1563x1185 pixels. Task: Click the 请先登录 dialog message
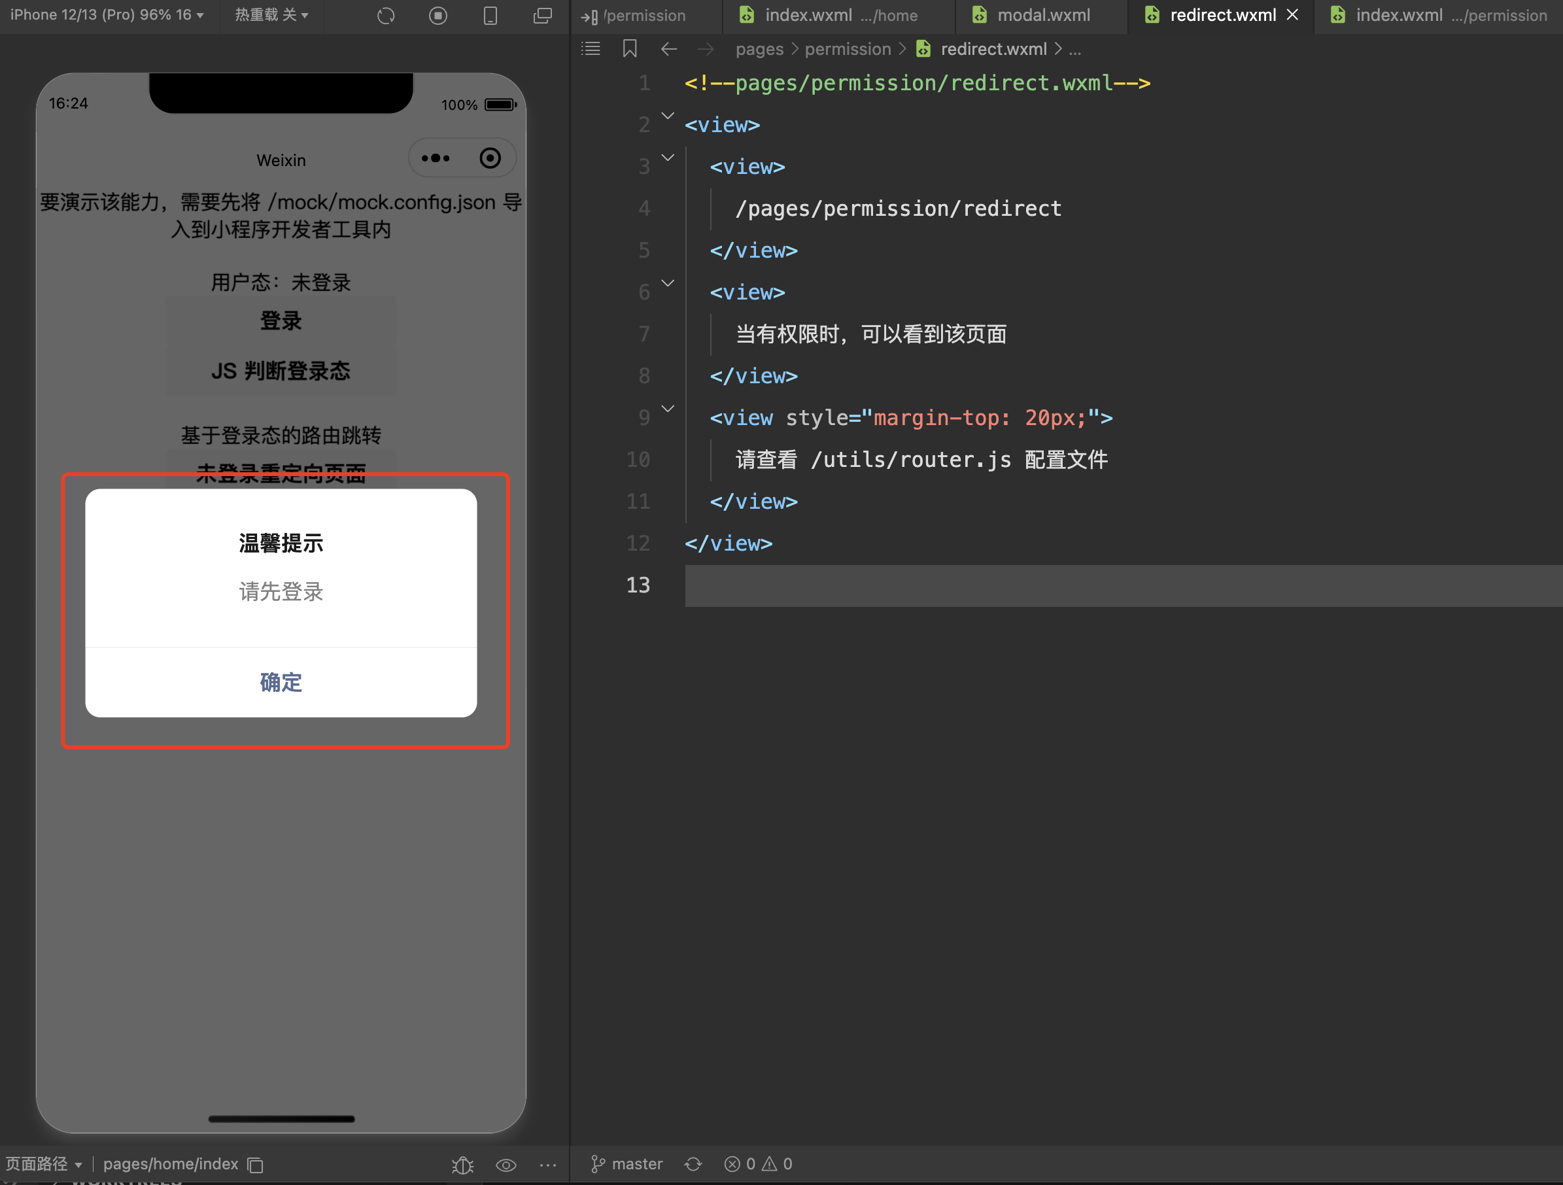tap(281, 591)
